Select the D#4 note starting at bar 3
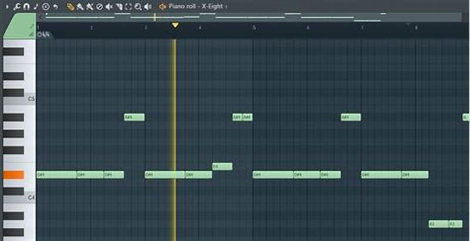Screen dimensions: 470x241 point(165,175)
